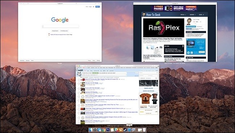Open the WikiLeaks post on reddit
The height and width of the screenshot is (133, 235).
[103, 117]
